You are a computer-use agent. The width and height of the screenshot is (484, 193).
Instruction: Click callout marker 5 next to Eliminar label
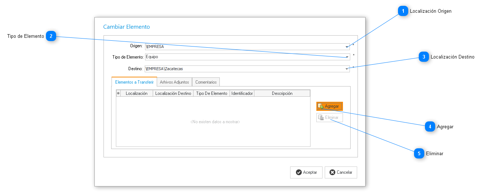tap(419, 153)
